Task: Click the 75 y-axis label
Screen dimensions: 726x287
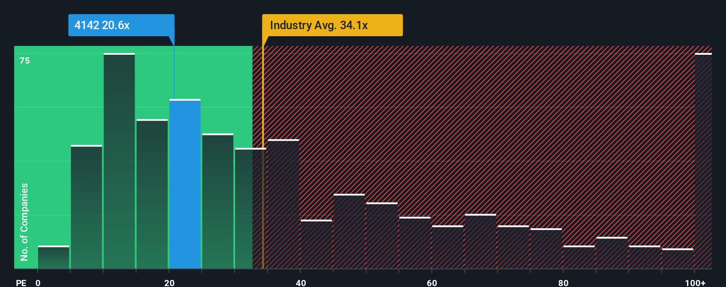Action: coord(25,60)
